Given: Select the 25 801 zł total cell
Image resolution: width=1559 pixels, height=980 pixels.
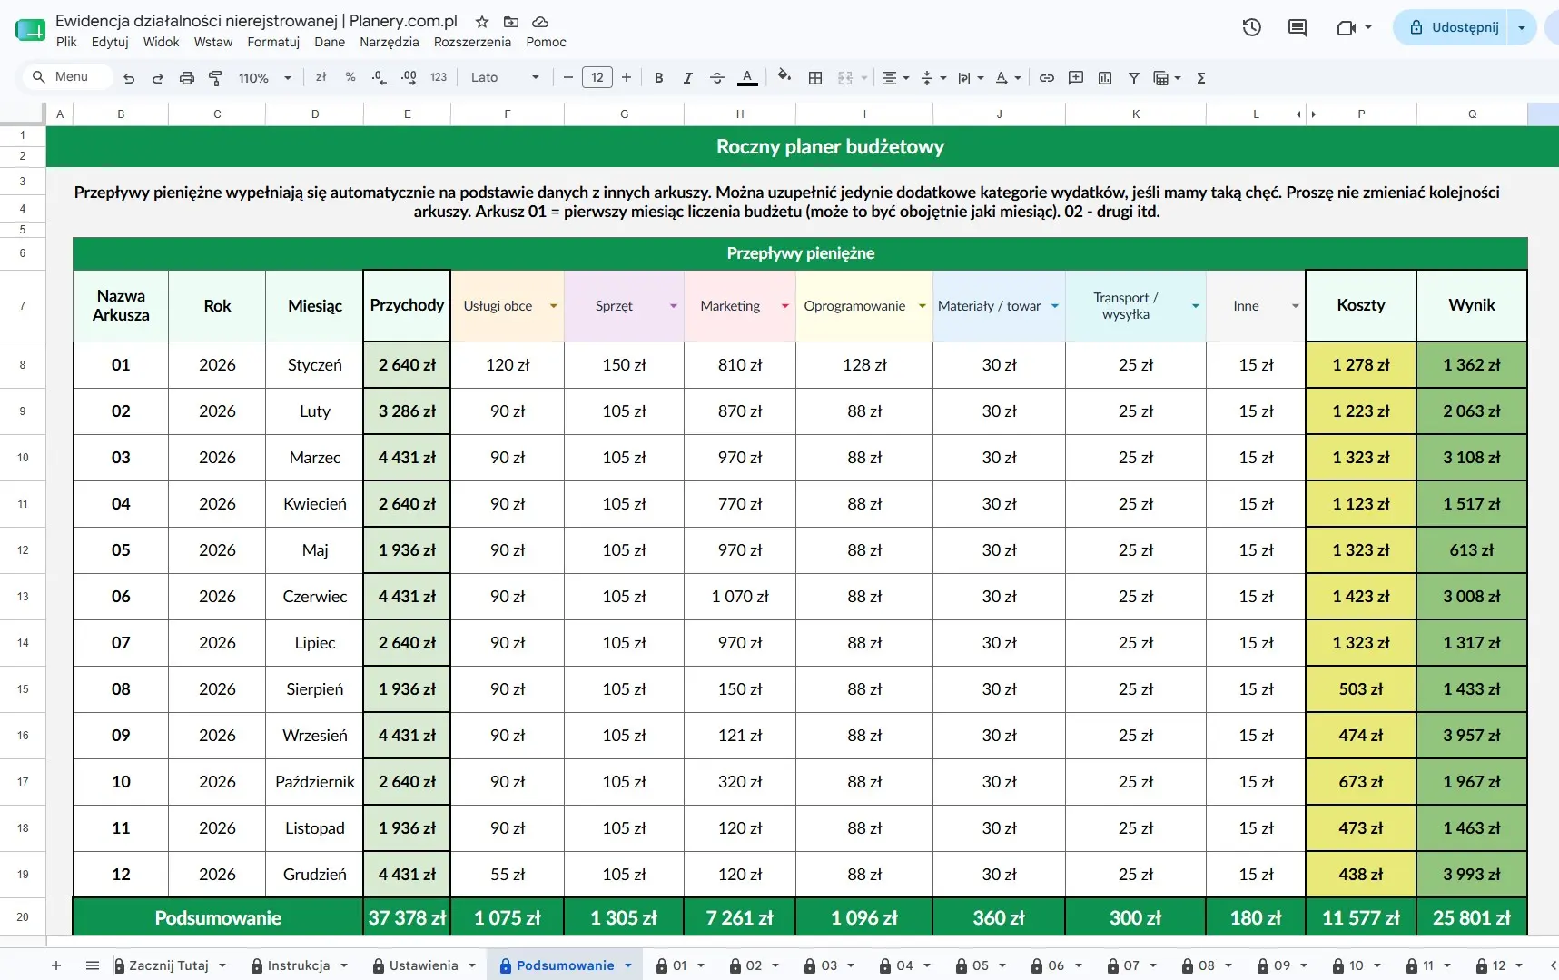Looking at the screenshot, I should coord(1472,918).
